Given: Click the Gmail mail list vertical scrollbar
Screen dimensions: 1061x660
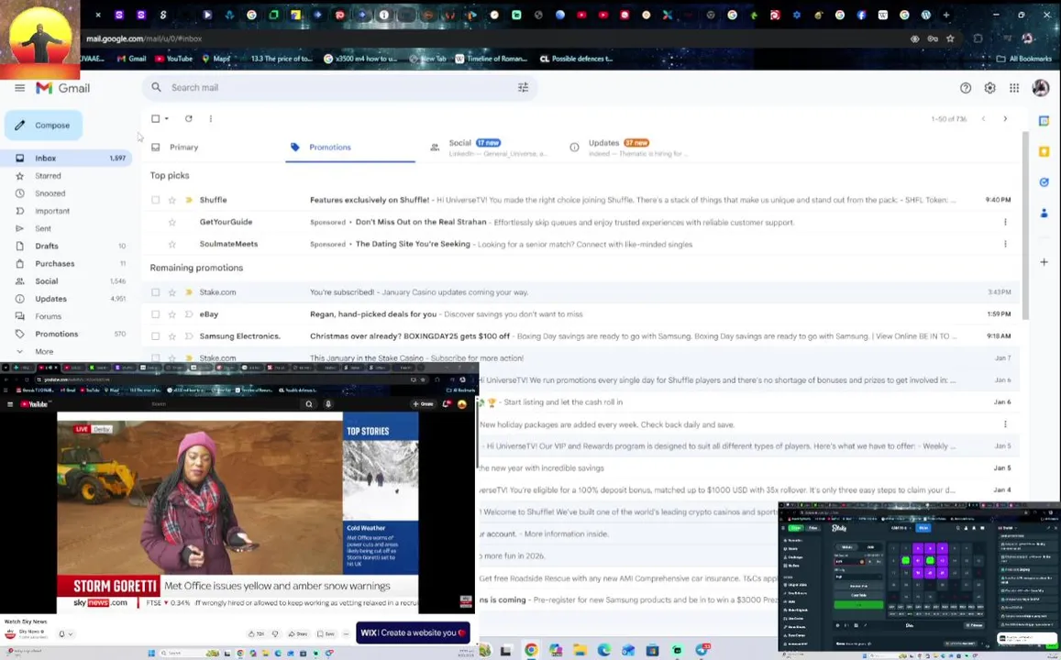Looking at the screenshot, I should pos(1026,226).
